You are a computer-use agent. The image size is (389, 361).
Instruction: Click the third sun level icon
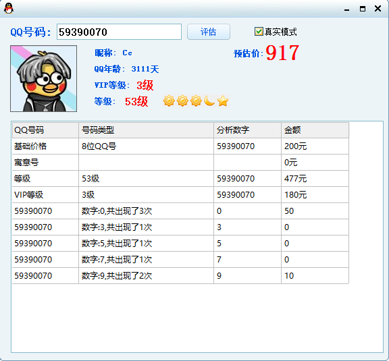[x=197, y=101]
